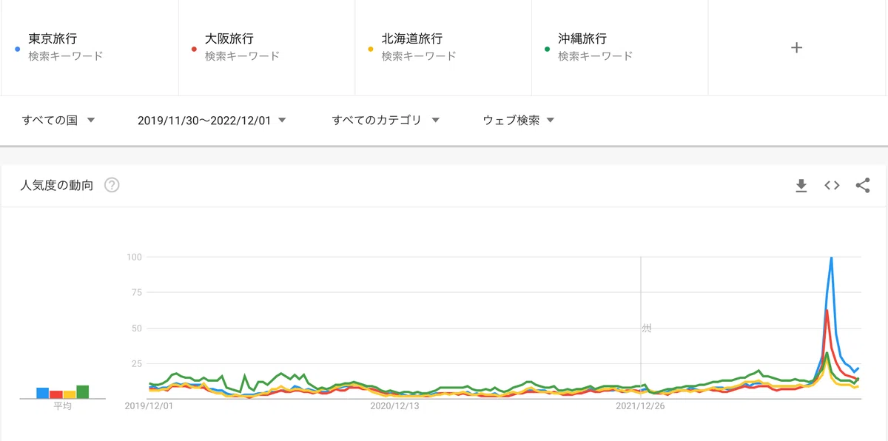Expand the すべてのカテゴリ dropdown

coord(386,120)
